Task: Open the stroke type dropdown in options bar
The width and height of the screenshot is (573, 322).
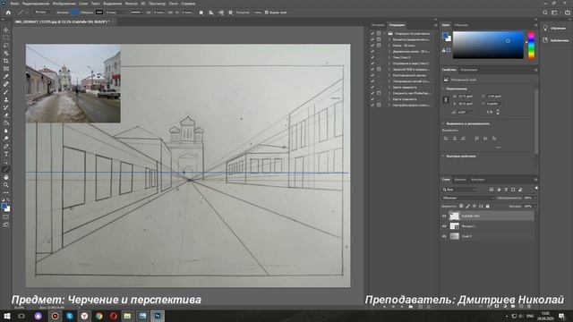Action: tap(136, 13)
